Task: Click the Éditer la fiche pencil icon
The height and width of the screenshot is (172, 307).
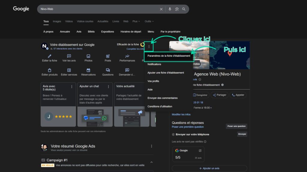Action: pyautogui.click(x=49, y=56)
